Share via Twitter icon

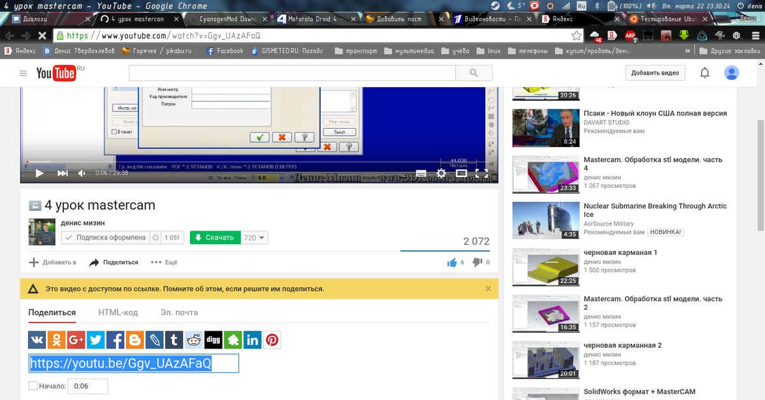[x=96, y=340]
